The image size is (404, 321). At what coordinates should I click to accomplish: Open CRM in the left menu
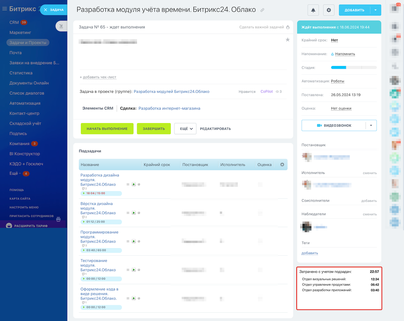[14, 22]
